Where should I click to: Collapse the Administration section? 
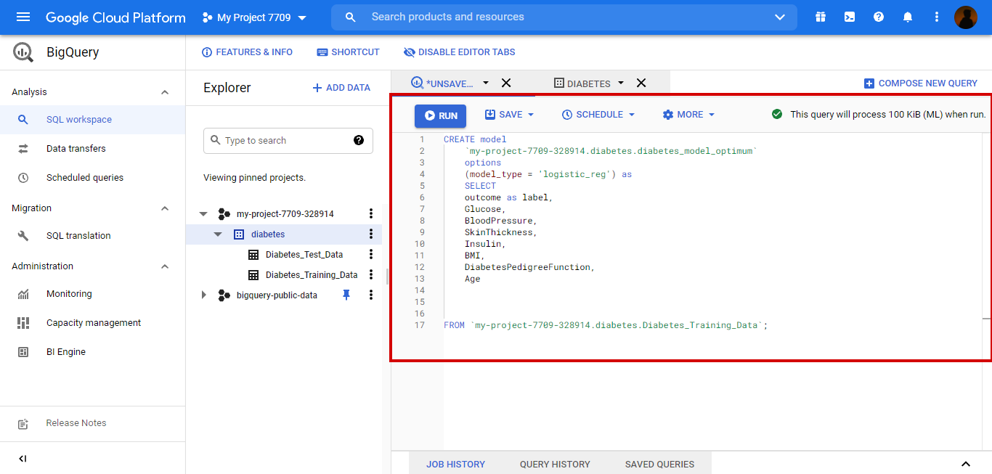coord(165,266)
